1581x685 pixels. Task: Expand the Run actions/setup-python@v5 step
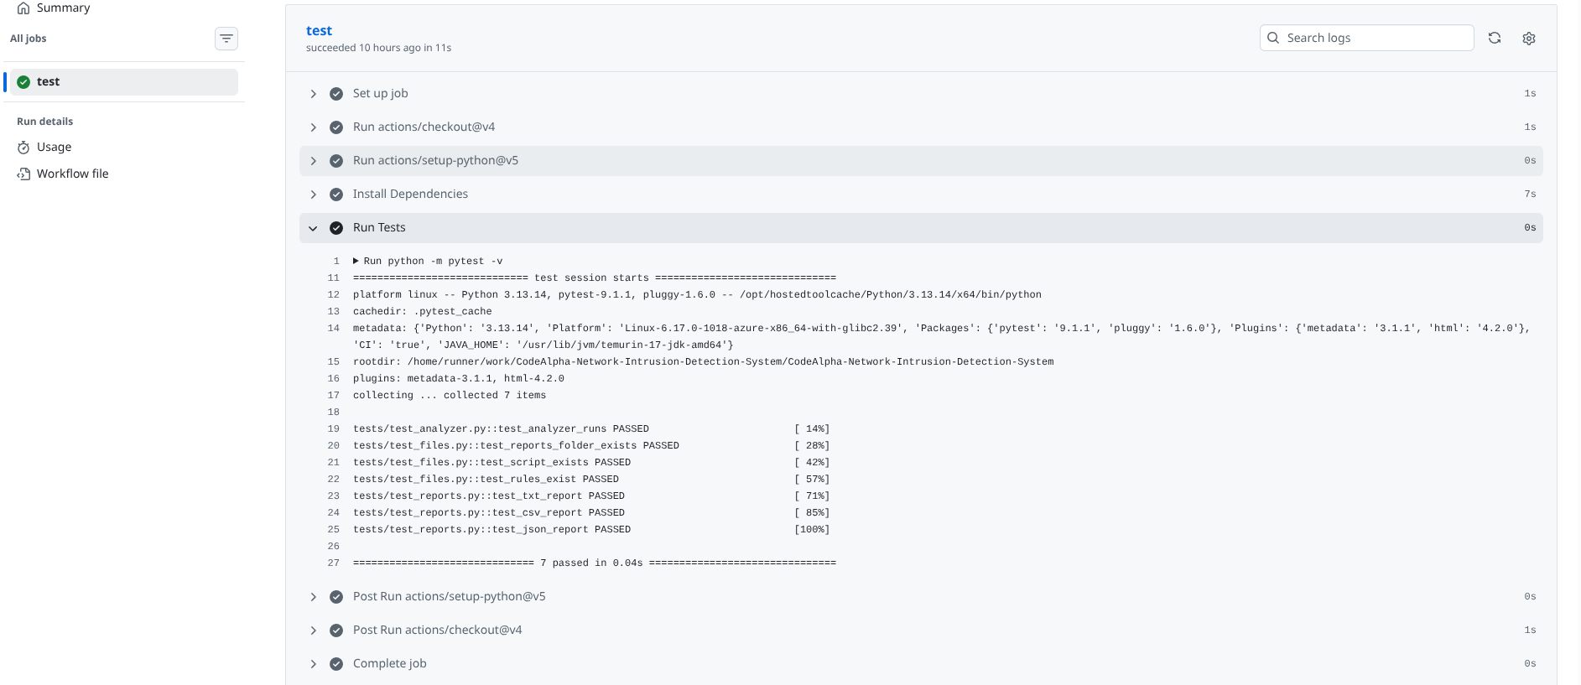(x=313, y=161)
